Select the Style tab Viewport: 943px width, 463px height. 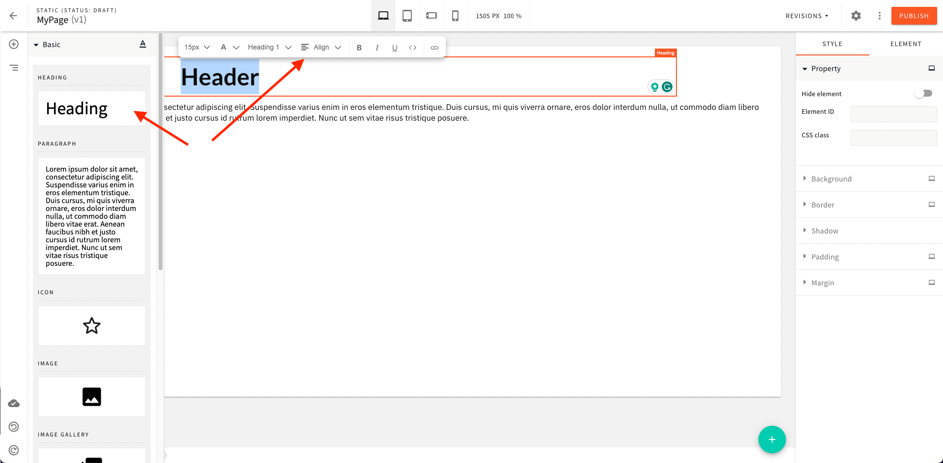832,44
